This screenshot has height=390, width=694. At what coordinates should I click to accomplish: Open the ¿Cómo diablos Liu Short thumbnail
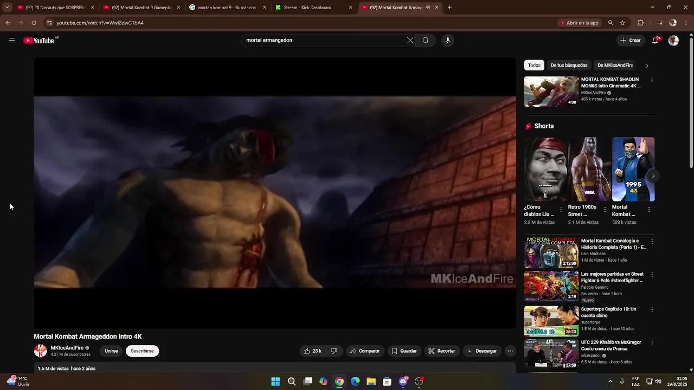pos(545,169)
